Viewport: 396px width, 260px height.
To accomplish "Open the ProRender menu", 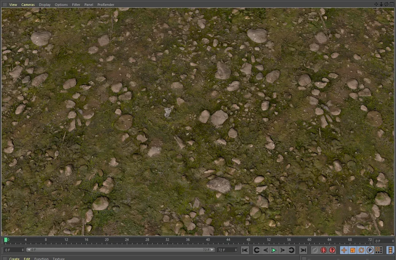I will click(106, 5).
